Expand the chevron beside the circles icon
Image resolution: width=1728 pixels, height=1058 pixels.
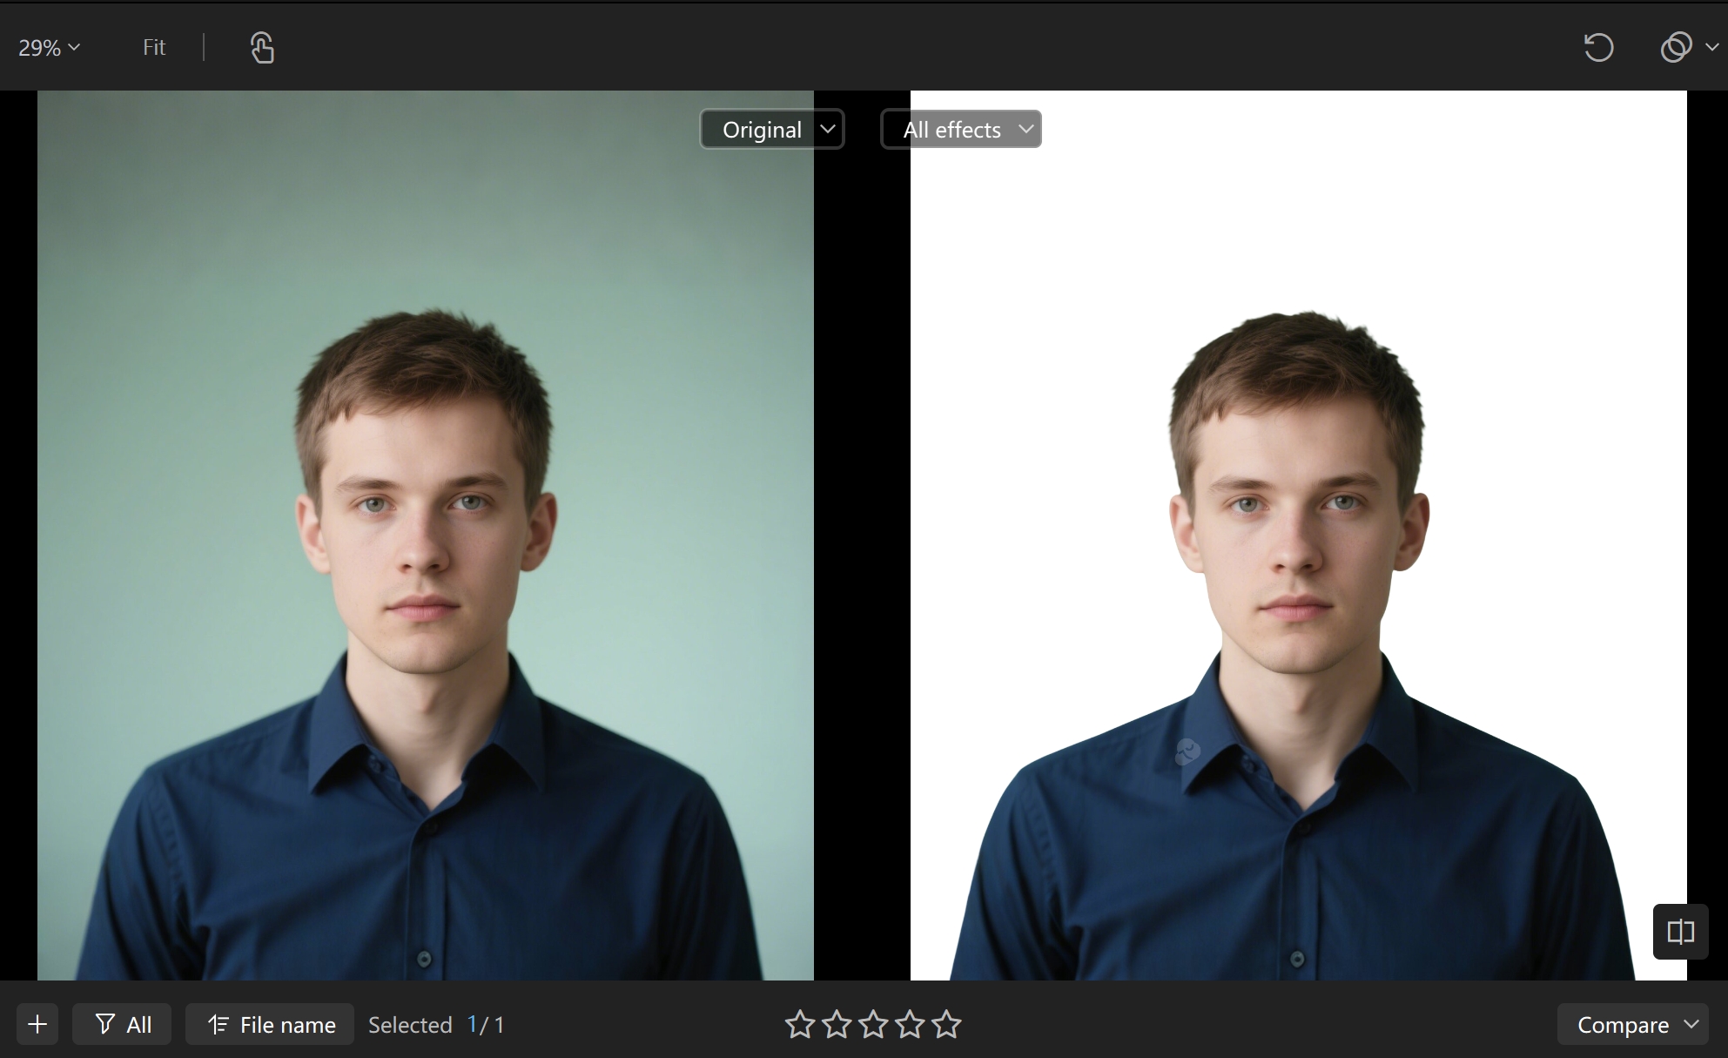point(1711,47)
